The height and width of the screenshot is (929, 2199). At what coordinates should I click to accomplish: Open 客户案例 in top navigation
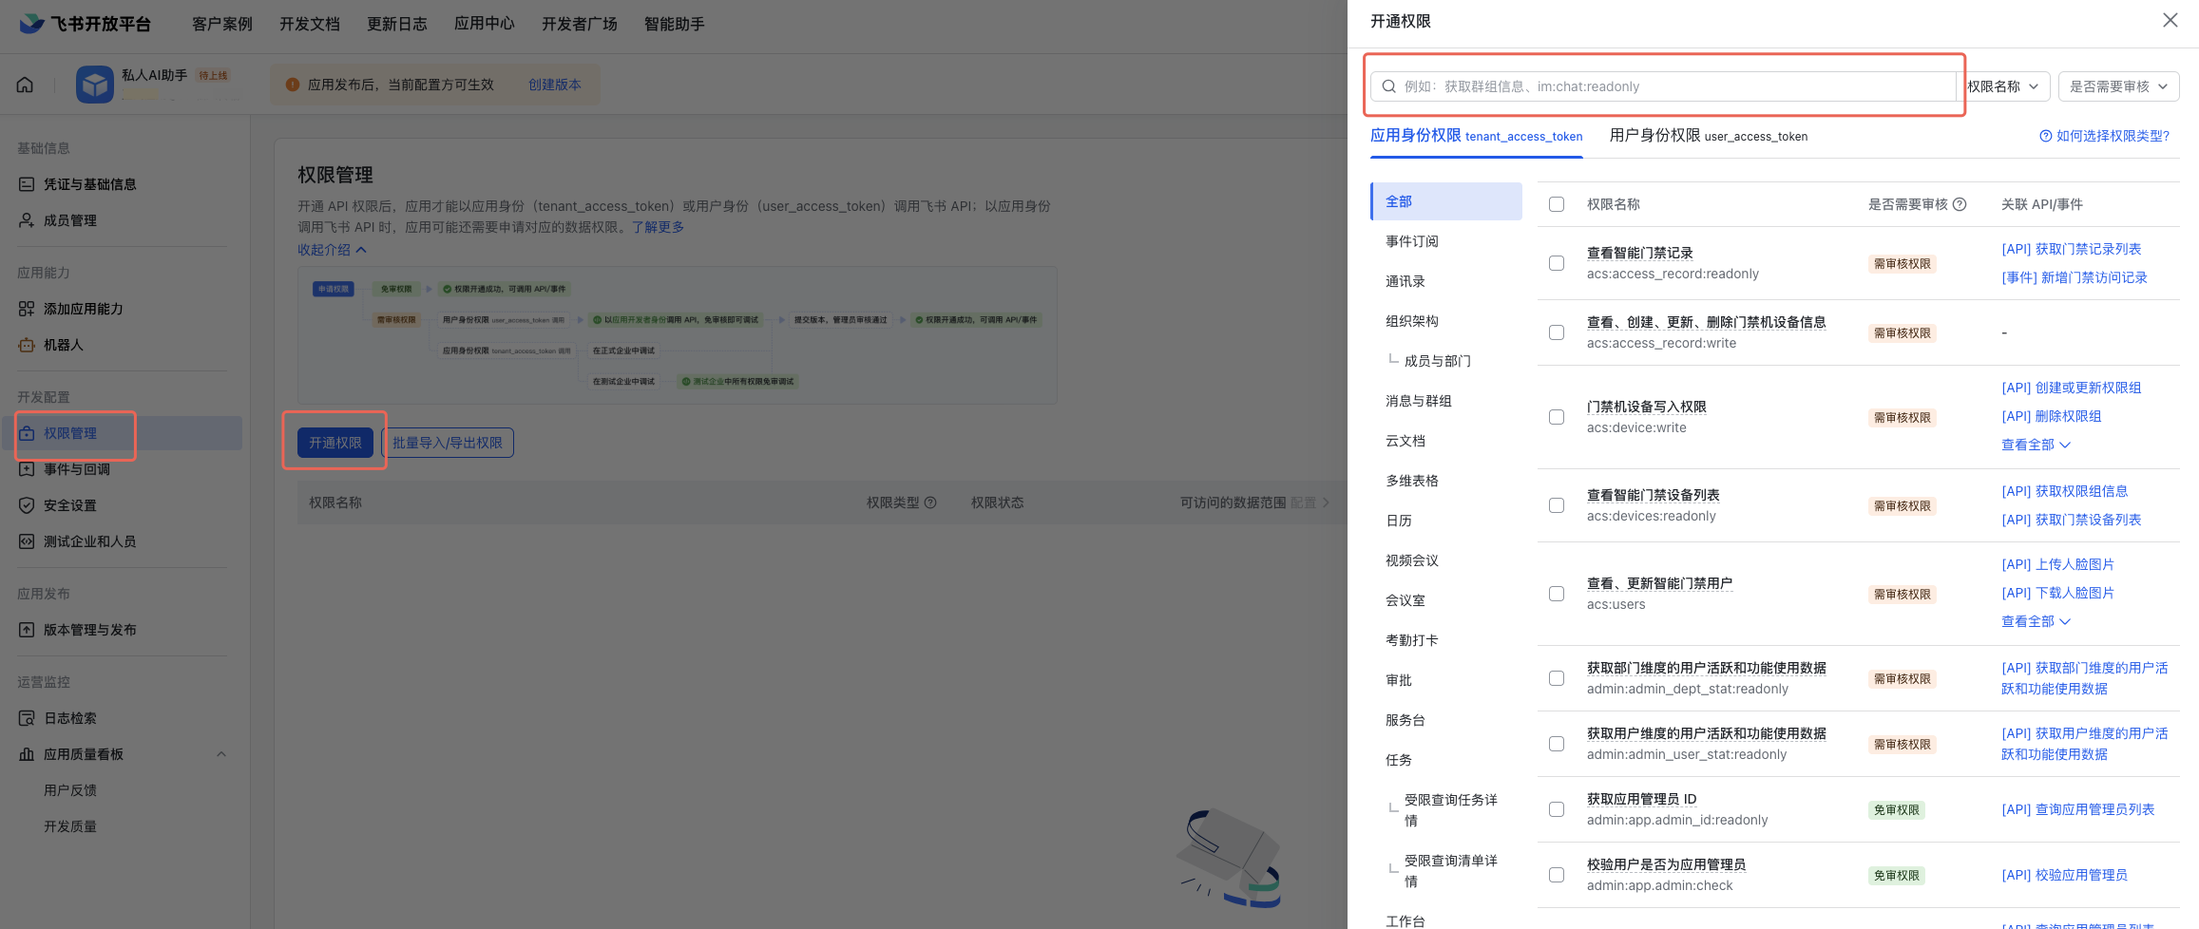click(222, 24)
